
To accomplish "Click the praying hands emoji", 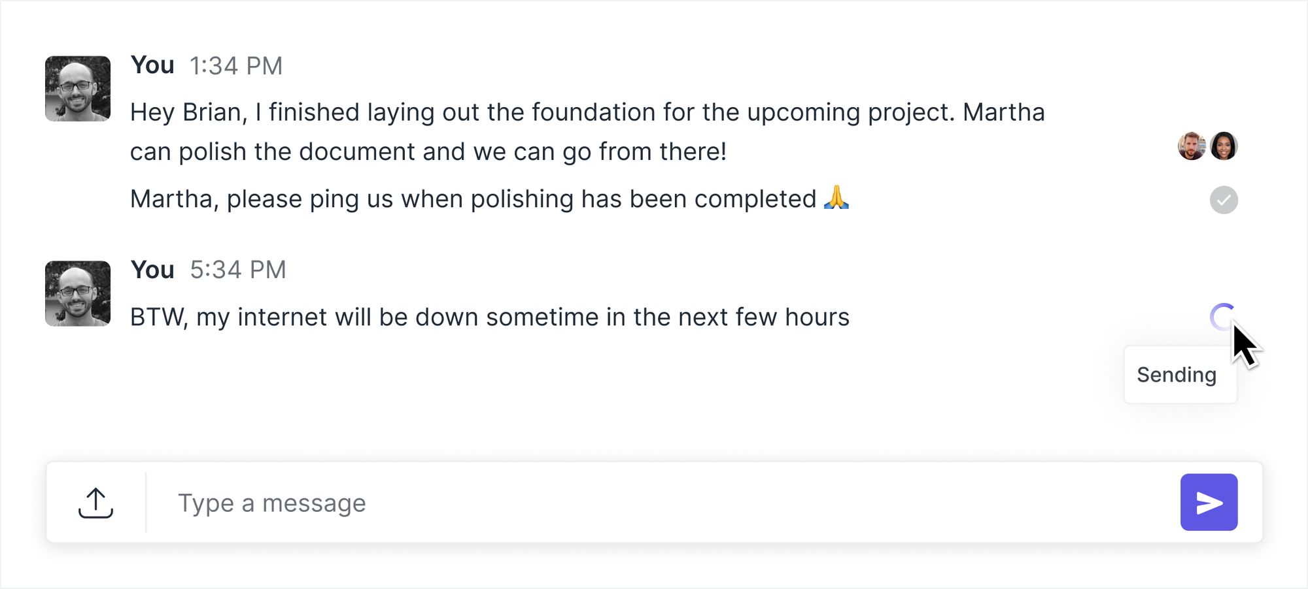I will click(836, 197).
